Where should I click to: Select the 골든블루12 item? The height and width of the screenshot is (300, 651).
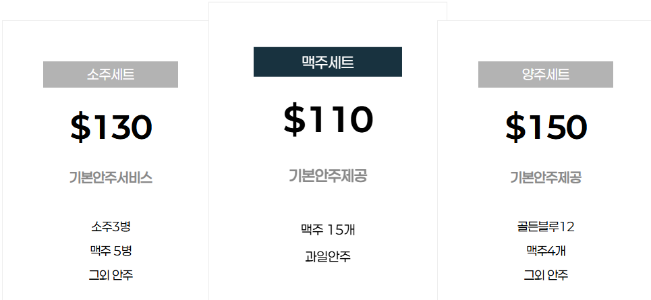pos(546,227)
